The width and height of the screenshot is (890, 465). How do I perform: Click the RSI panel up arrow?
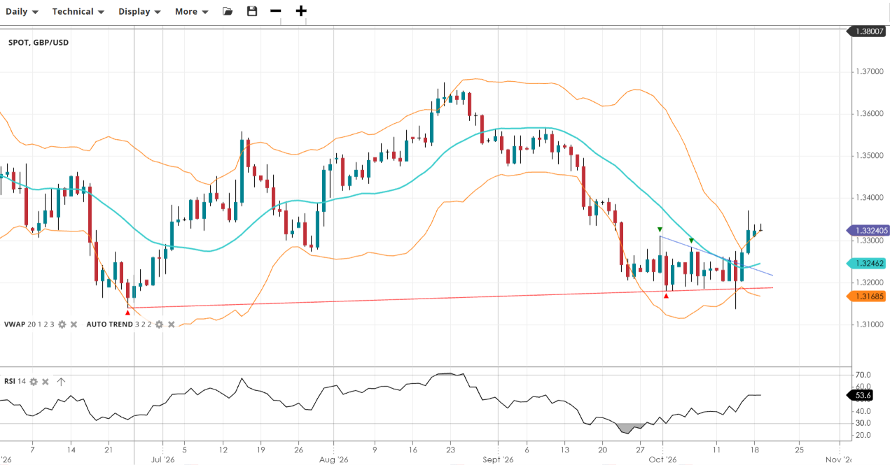[x=61, y=382]
